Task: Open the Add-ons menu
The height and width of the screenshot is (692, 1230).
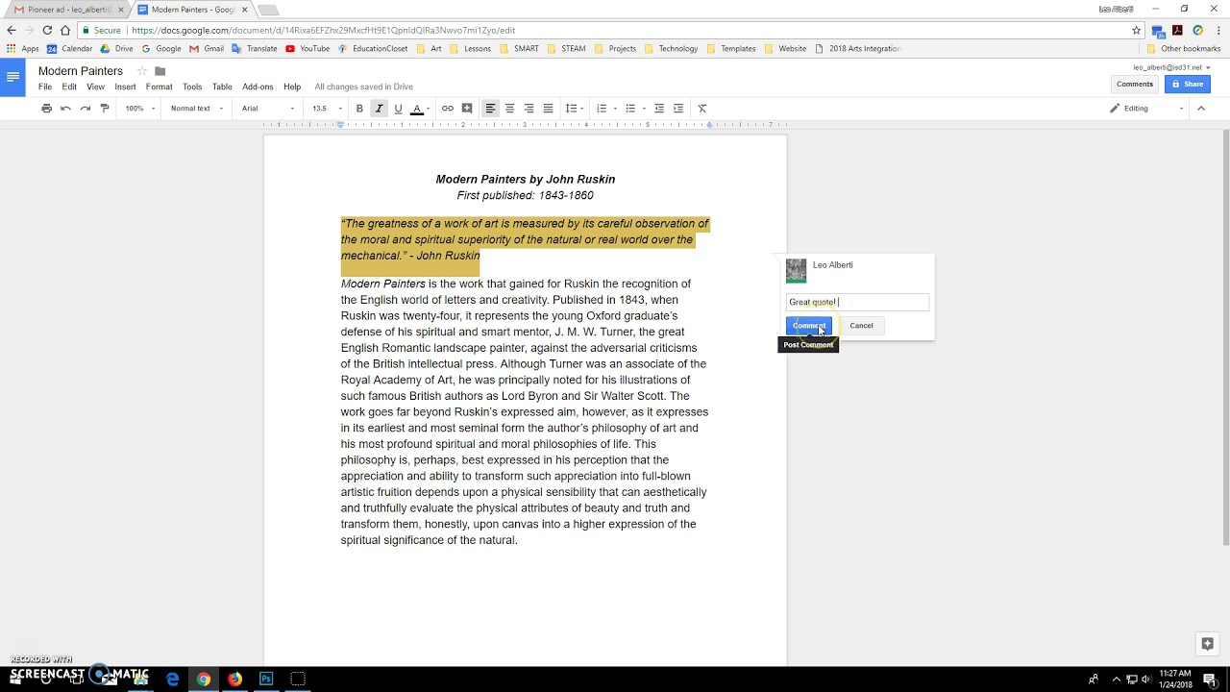Action: coord(258,86)
